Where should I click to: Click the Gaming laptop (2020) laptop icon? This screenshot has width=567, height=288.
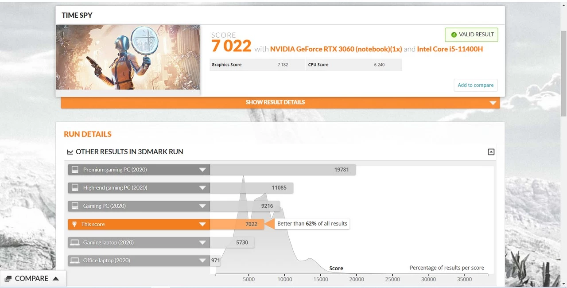[x=75, y=242]
